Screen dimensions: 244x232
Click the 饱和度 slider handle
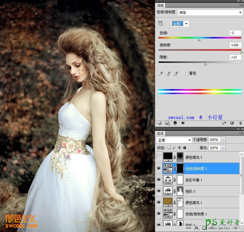coord(241,52)
